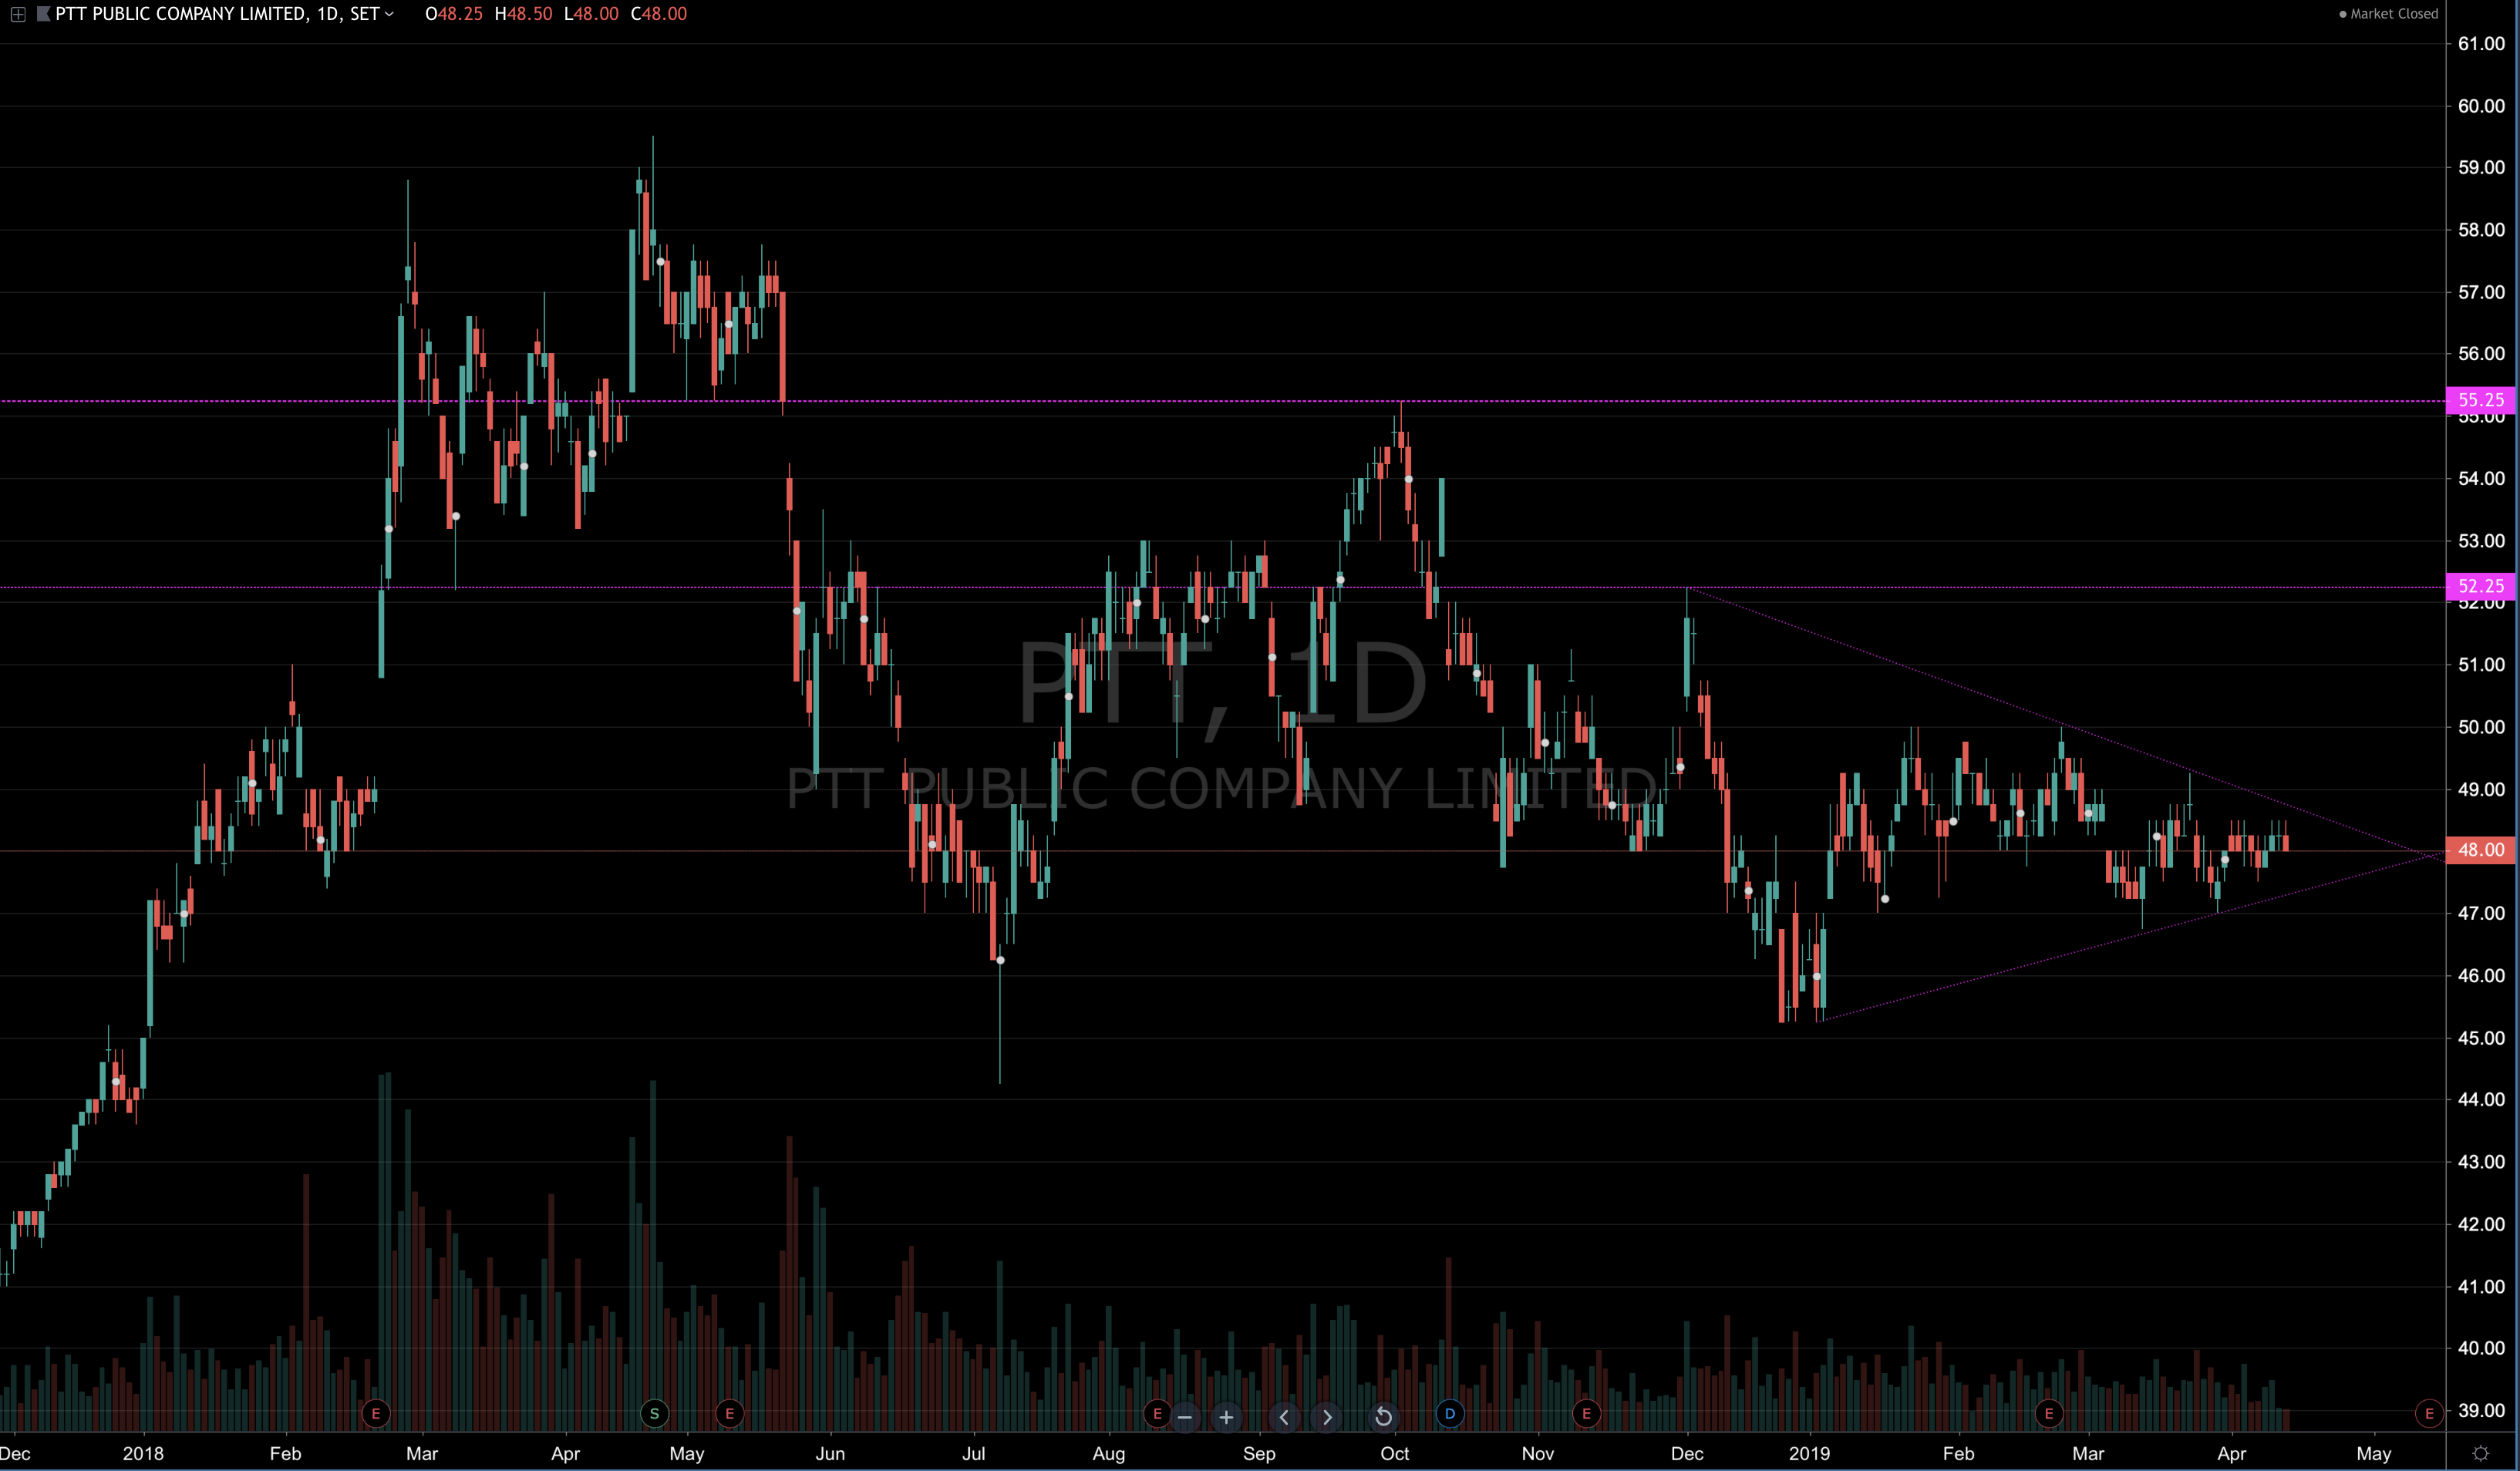Click the open value O48.25 in header

tap(454, 14)
